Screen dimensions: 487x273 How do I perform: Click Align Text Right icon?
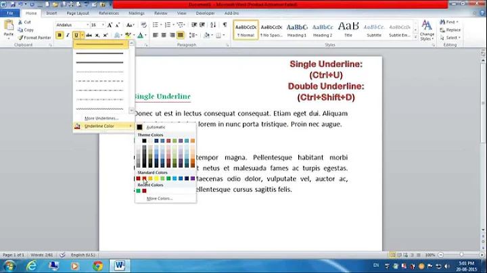click(x=172, y=35)
